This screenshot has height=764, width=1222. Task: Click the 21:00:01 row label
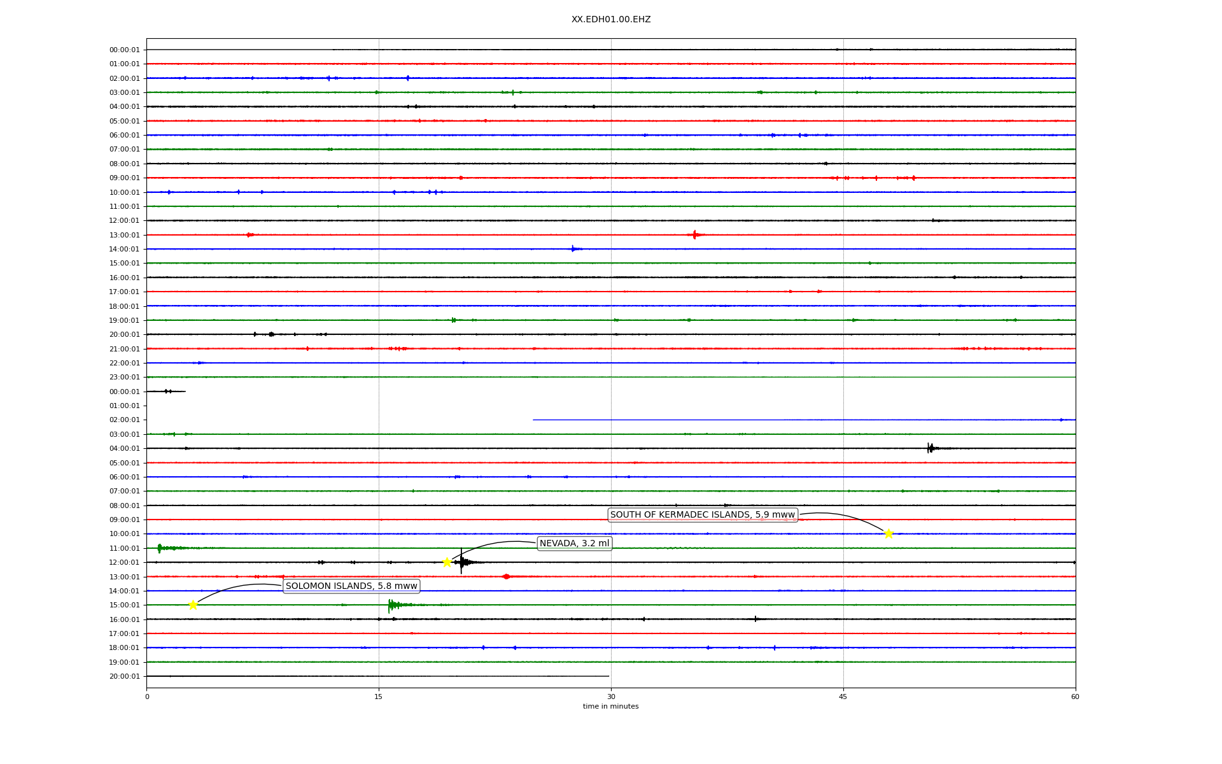click(124, 349)
